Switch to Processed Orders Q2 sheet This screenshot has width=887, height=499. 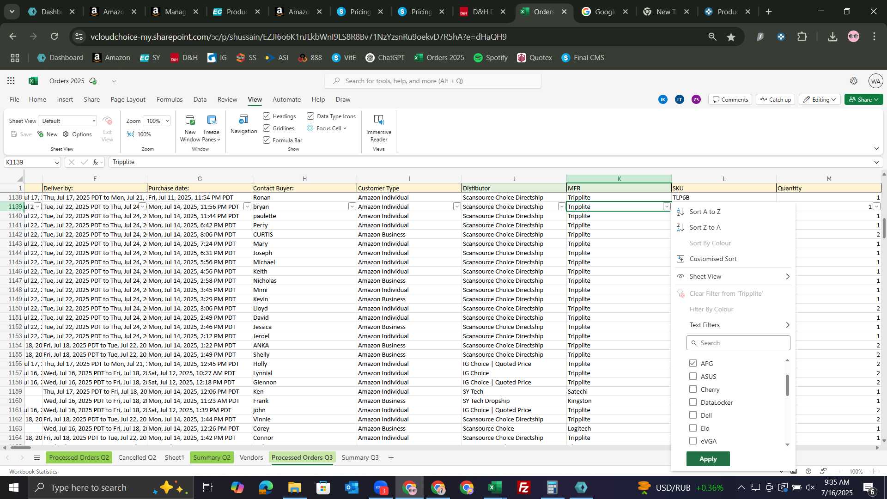point(79,457)
